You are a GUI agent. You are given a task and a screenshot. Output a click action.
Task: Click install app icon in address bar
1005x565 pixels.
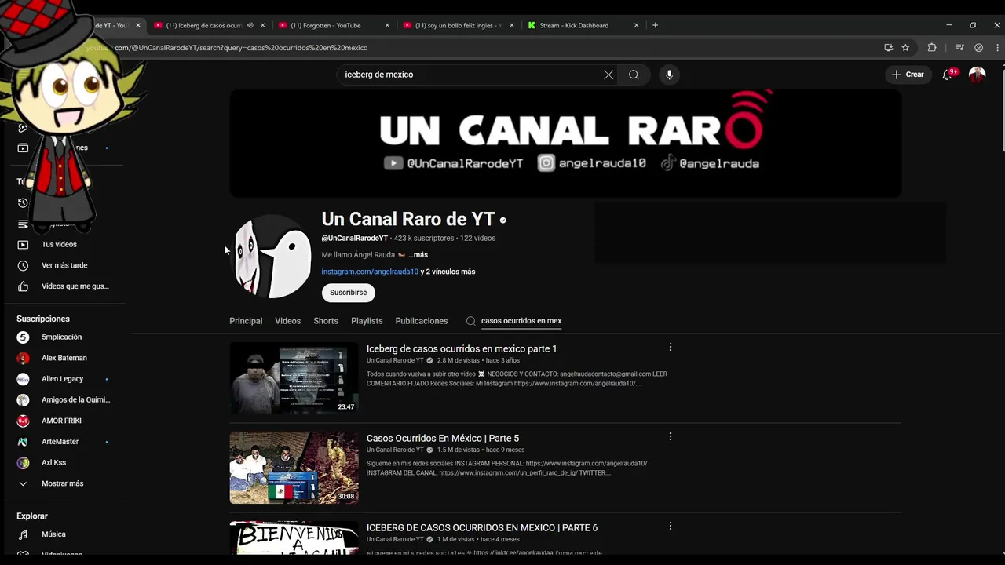click(888, 48)
